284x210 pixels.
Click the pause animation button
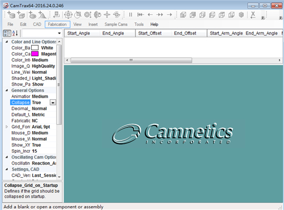131,15
